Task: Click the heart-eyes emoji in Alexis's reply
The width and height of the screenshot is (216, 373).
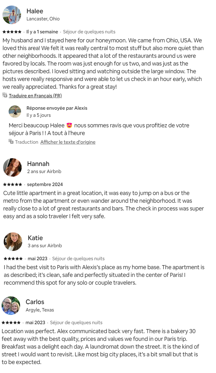Action: tap(69, 125)
